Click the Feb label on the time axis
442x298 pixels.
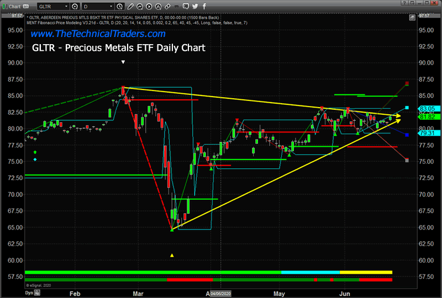tap(75, 294)
